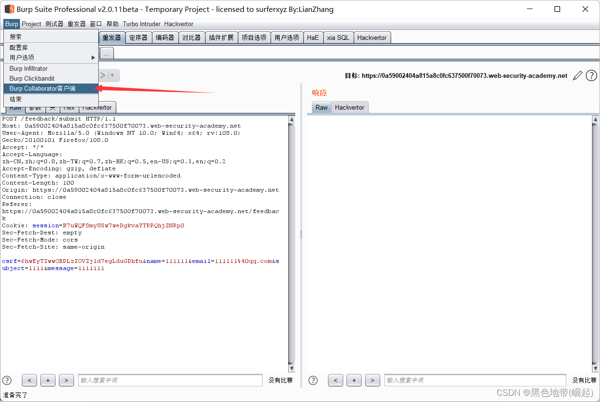
Task: Click 准备完了 status bar text
Action: [x=16, y=395]
